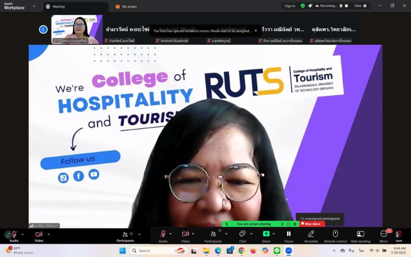Click the Zoom icon in the taskbar

tap(289, 251)
